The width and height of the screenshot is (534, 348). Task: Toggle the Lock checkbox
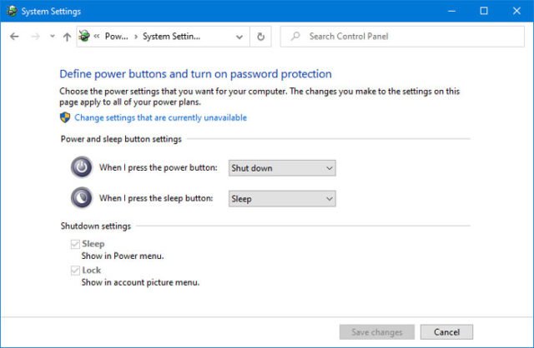click(x=76, y=271)
